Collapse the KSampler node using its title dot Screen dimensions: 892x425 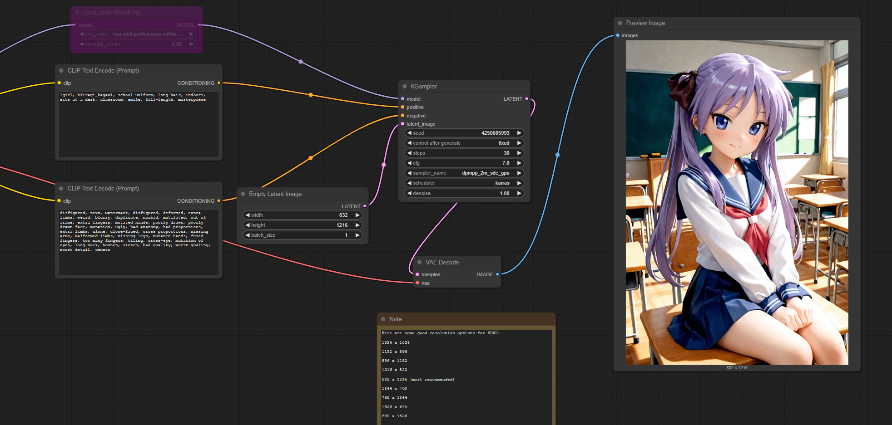405,87
